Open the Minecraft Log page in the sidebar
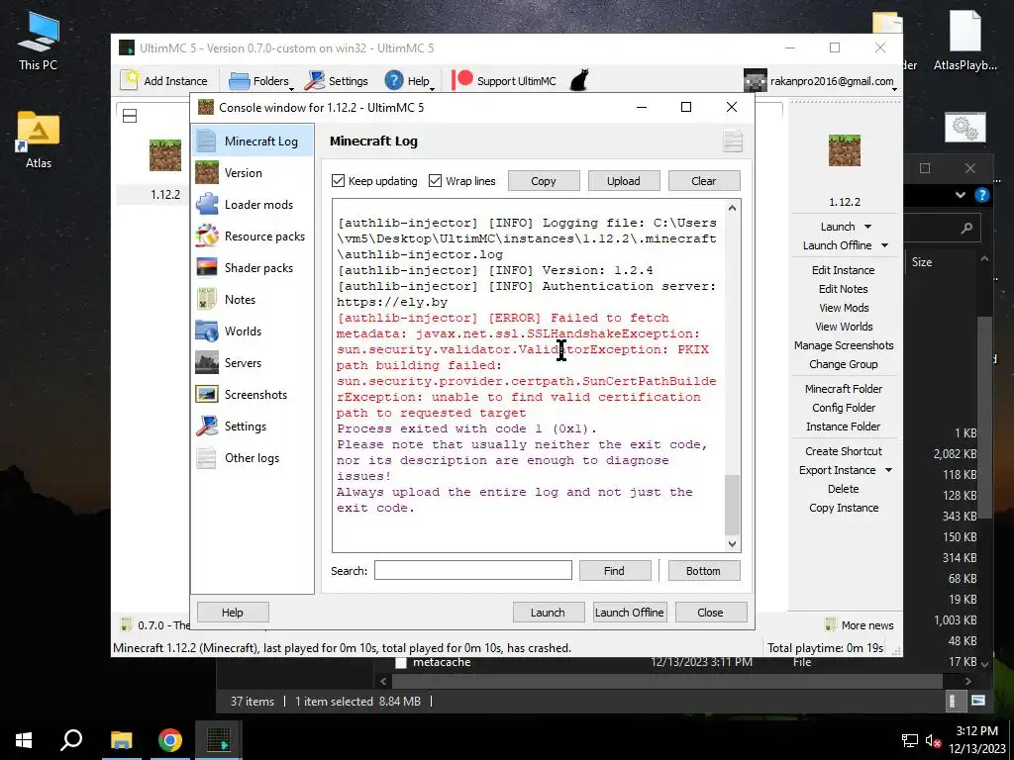This screenshot has width=1014, height=760. 253,141
